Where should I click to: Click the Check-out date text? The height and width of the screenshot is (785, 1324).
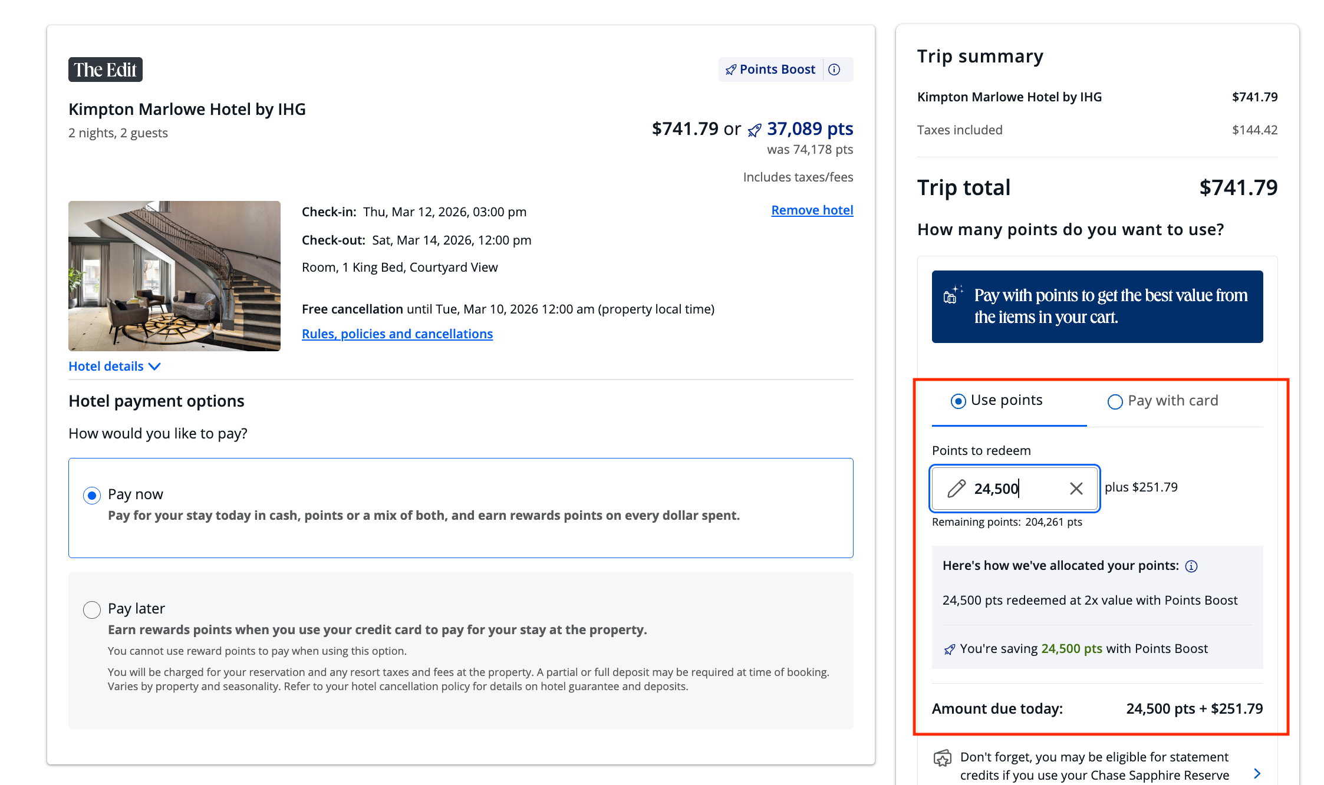pos(417,240)
